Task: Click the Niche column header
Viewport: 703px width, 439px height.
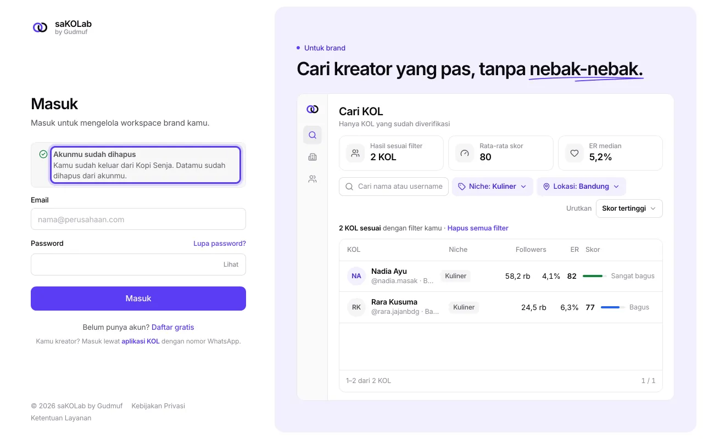Action: (x=458, y=250)
